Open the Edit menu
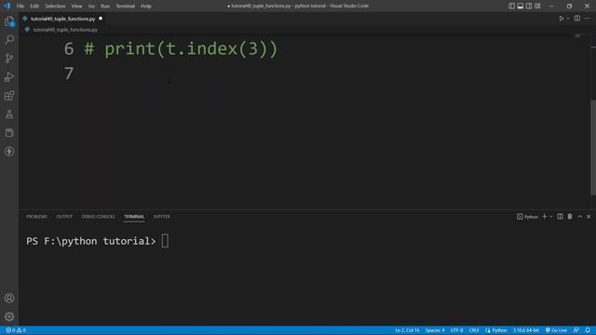596x335 pixels. (34, 7)
